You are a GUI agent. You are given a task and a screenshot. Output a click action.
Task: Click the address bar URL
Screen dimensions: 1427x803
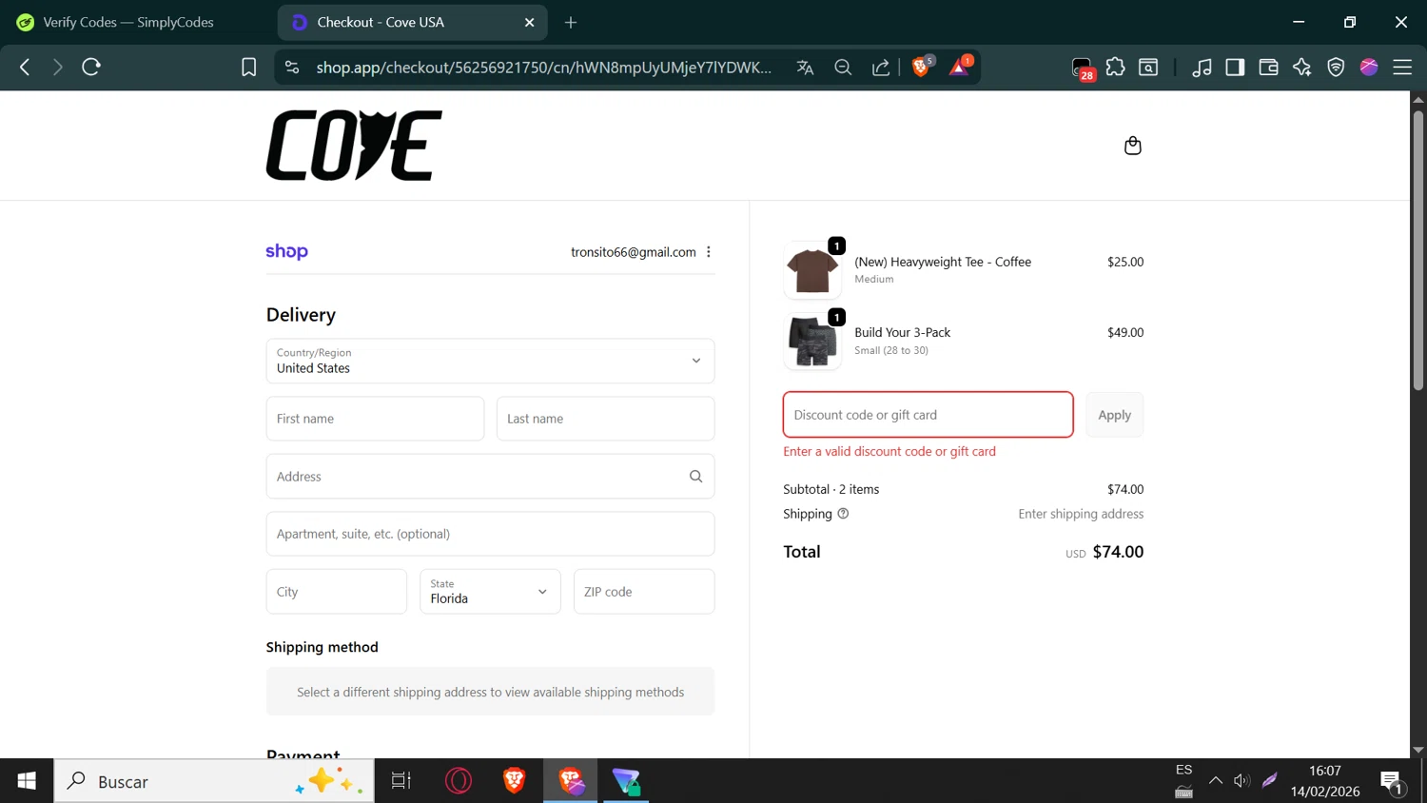click(544, 67)
